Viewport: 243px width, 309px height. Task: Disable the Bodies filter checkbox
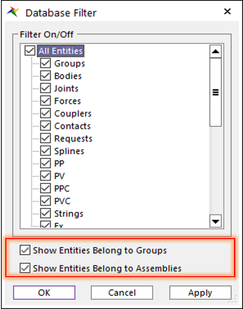(x=46, y=76)
